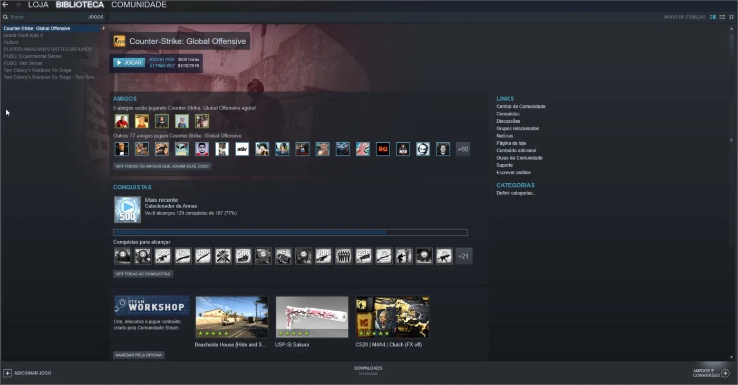Viewport: 738px width, 385px height.
Task: Click the Amigos e Conversas plus icon
Action: [x=725, y=373]
